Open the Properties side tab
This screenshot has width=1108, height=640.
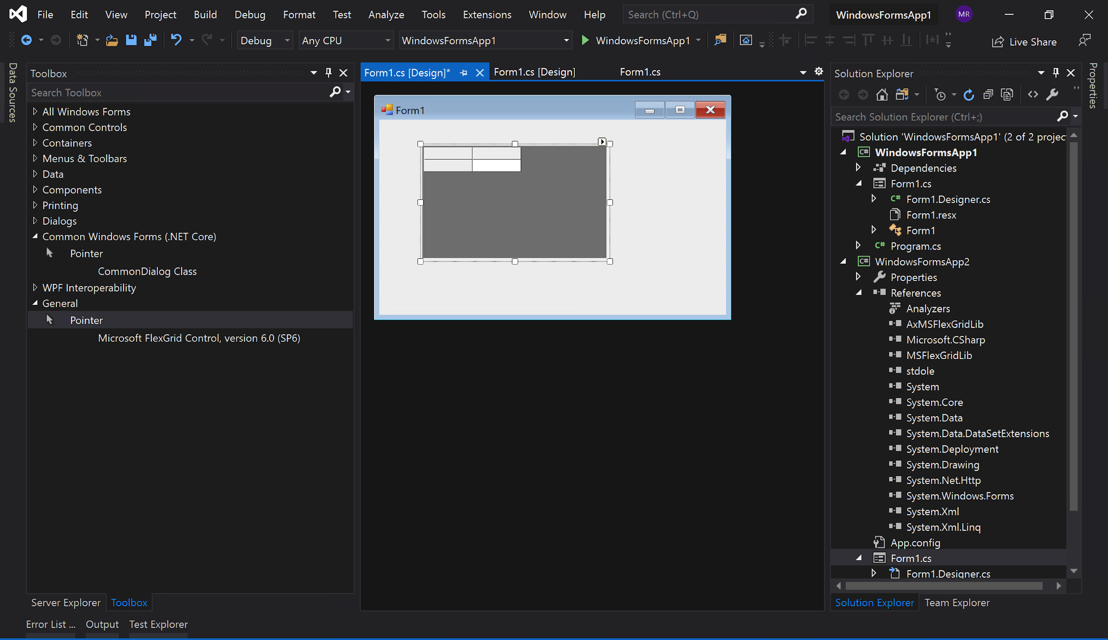click(1093, 85)
